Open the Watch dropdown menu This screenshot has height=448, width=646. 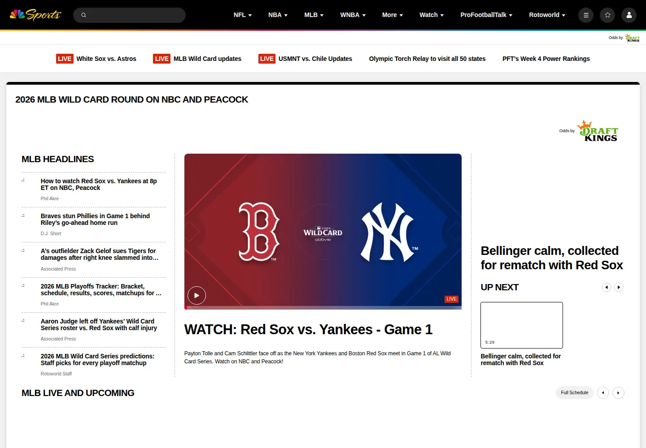coord(432,15)
